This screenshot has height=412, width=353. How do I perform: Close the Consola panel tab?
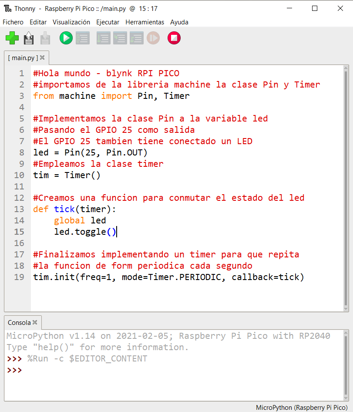(35, 323)
